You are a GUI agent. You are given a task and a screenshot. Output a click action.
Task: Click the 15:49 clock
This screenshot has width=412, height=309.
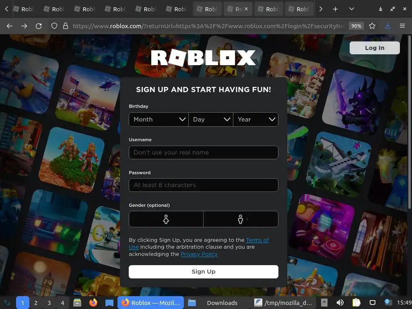coord(404,303)
